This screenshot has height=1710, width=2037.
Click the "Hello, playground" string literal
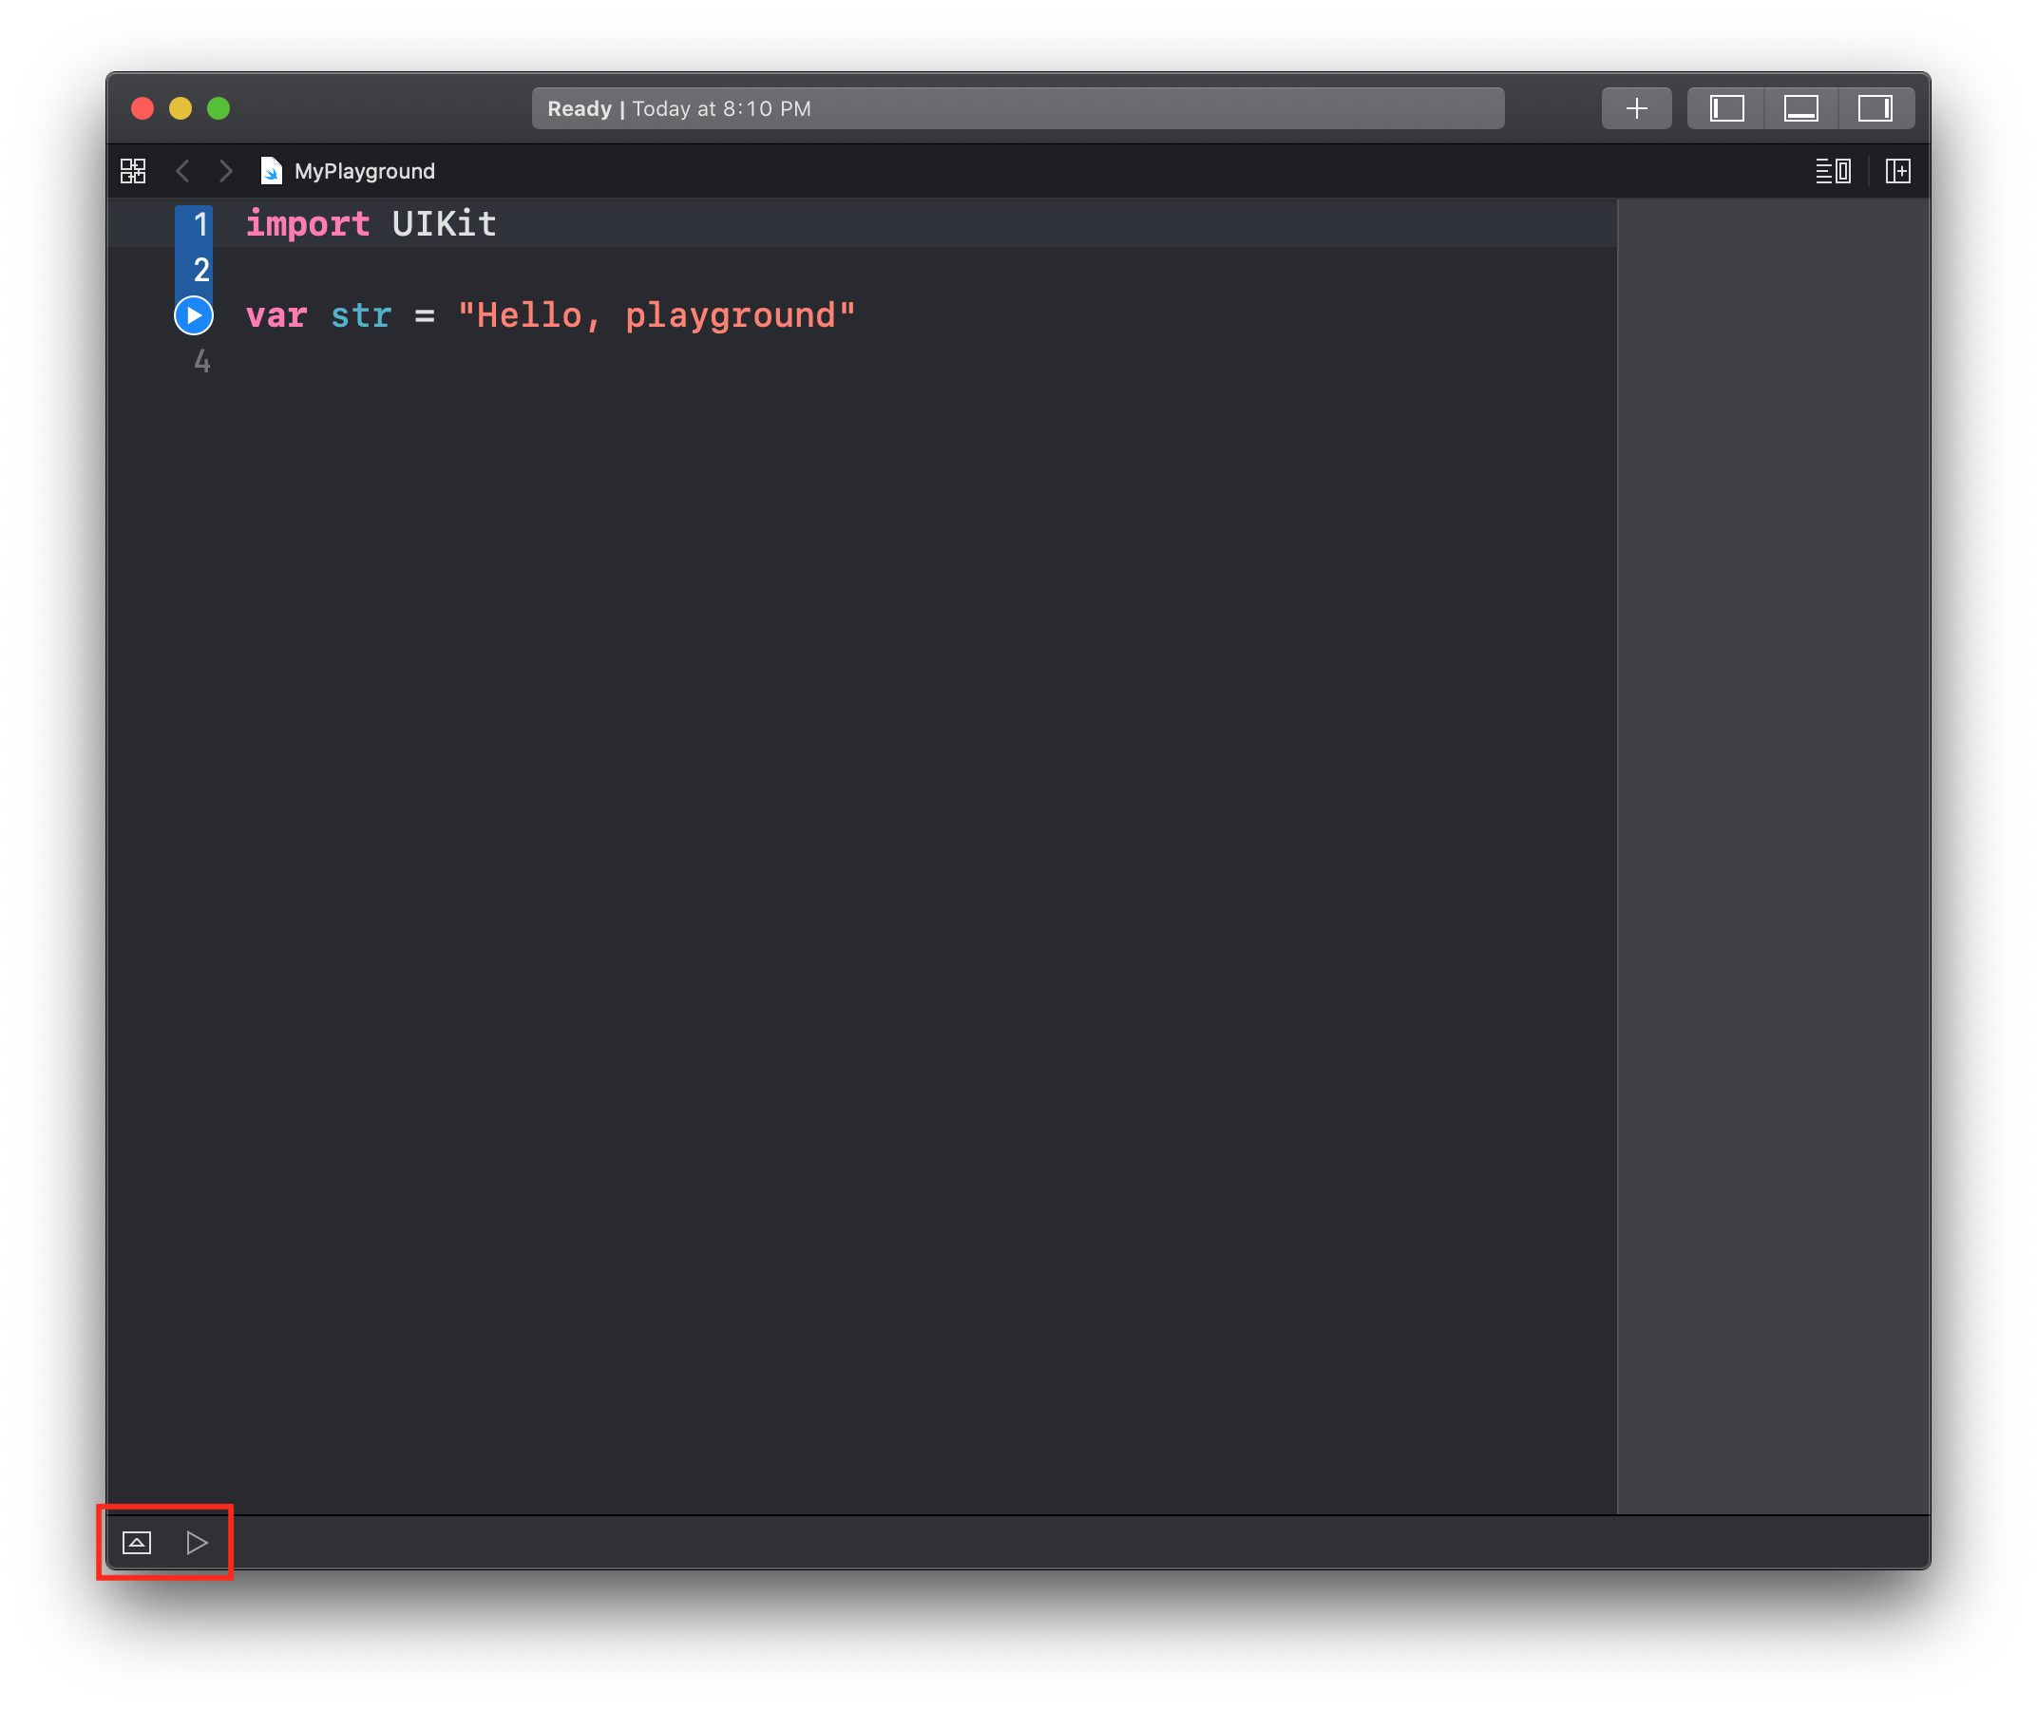click(656, 316)
